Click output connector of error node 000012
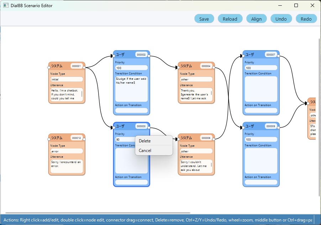The width and height of the screenshot is (321, 225). 84,139
